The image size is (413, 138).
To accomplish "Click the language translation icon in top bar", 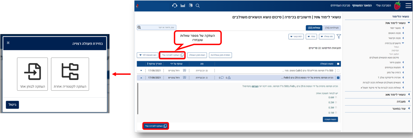I will [190, 5].
